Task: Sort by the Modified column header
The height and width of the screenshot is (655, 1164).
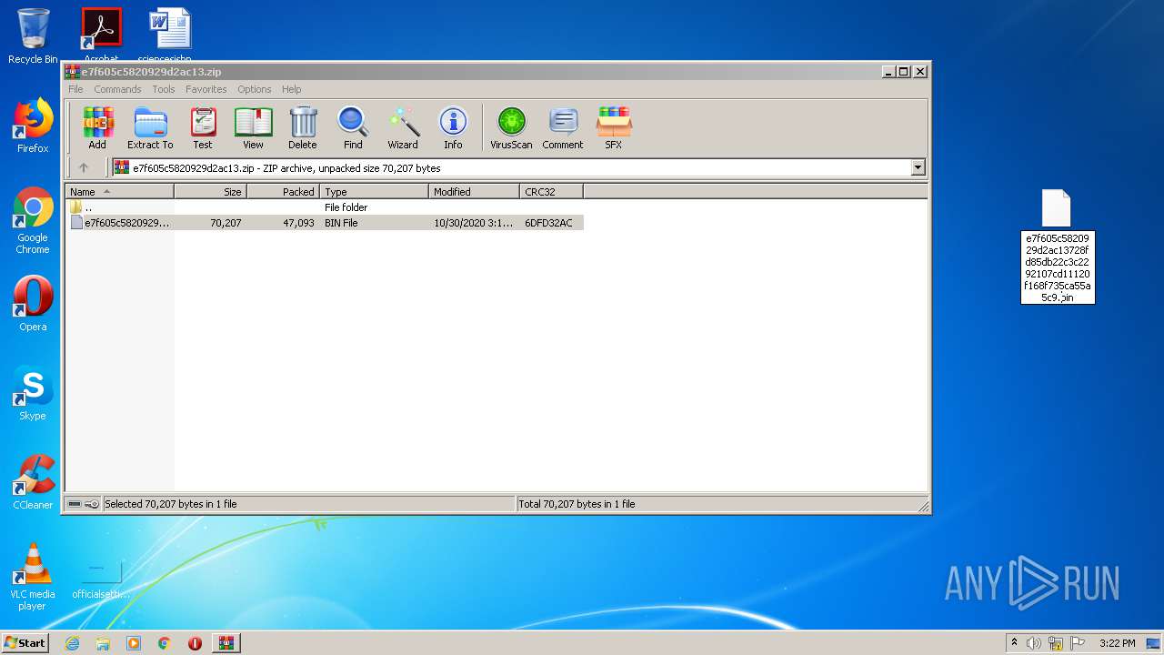Action: tap(474, 191)
